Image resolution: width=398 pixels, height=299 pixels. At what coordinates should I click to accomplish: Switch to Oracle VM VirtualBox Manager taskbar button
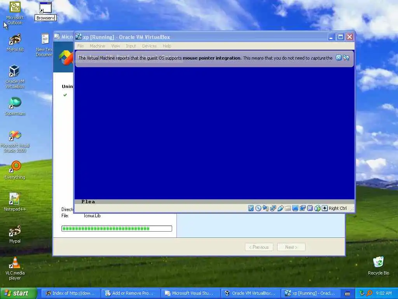click(250, 293)
